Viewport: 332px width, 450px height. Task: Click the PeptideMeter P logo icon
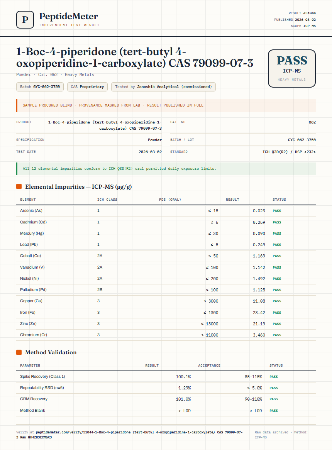pyautogui.click(x=25, y=20)
